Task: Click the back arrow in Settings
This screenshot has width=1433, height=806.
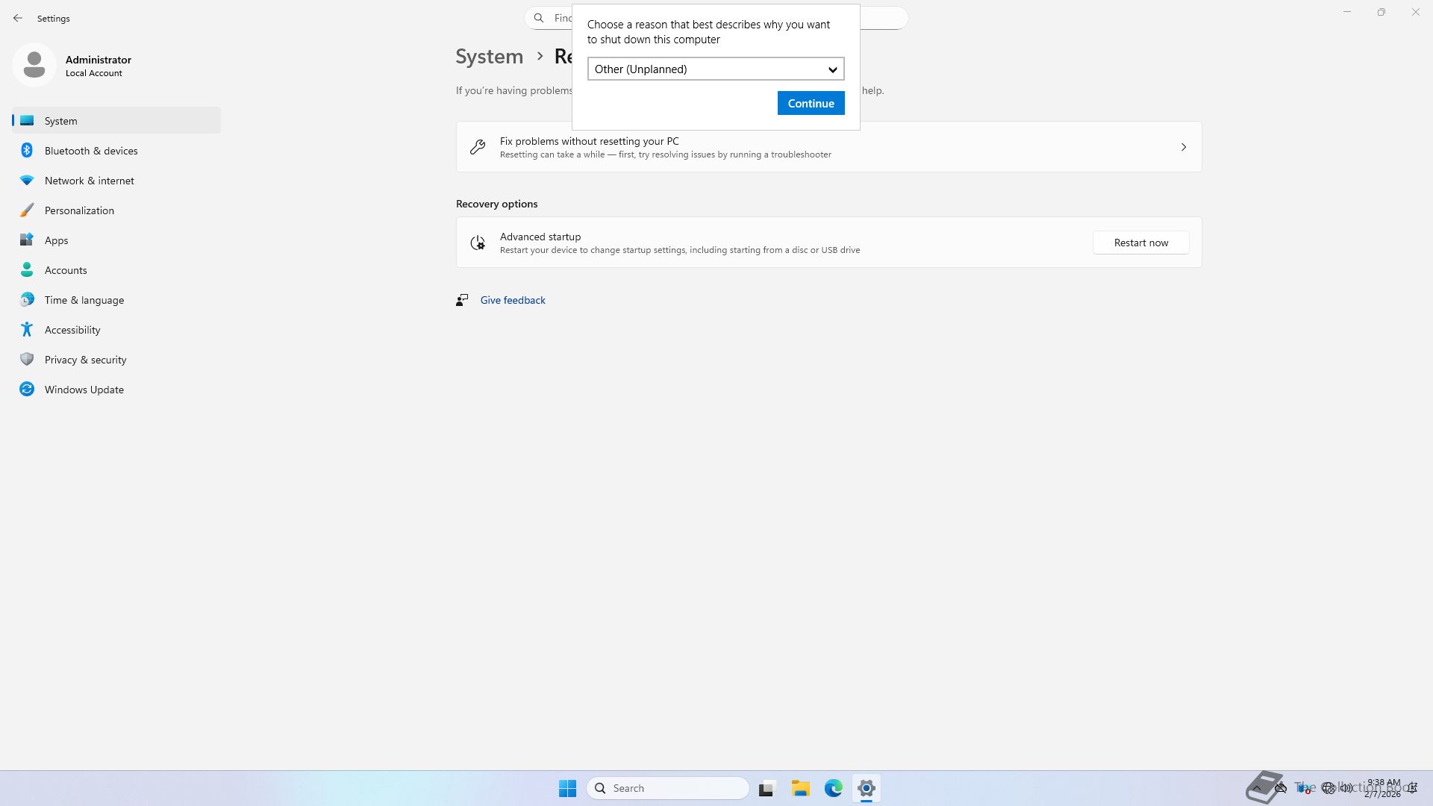Action: click(18, 18)
